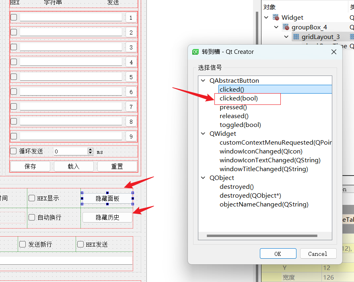Click the 重置 button
The width and height of the screenshot is (354, 282).
pyautogui.click(x=117, y=166)
